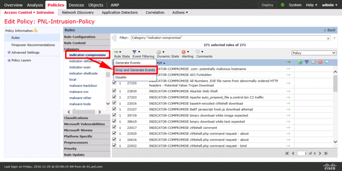This screenshot has height=171, width=342.
Task: Click the page number input field
Action: tap(302, 153)
